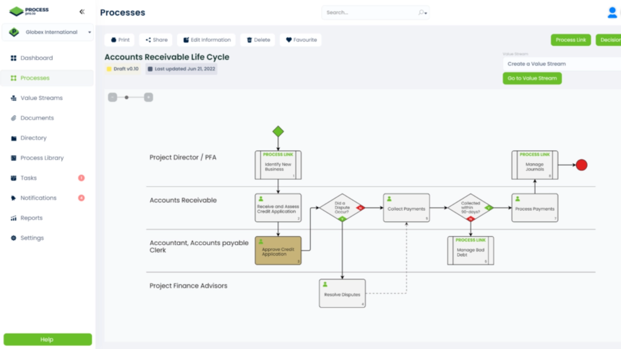Viewport: 621px width, 349px height.
Task: Open Notifications in the sidebar
Action: (47, 198)
